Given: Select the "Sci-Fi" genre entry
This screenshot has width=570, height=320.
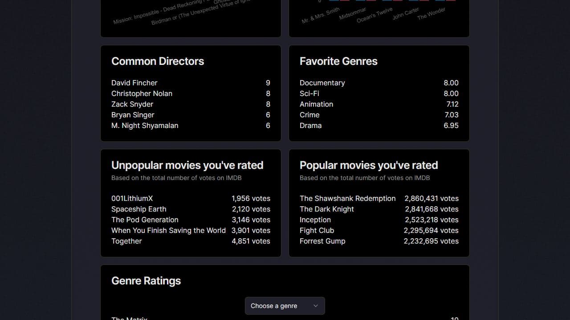Looking at the screenshot, I should tap(309, 93).
